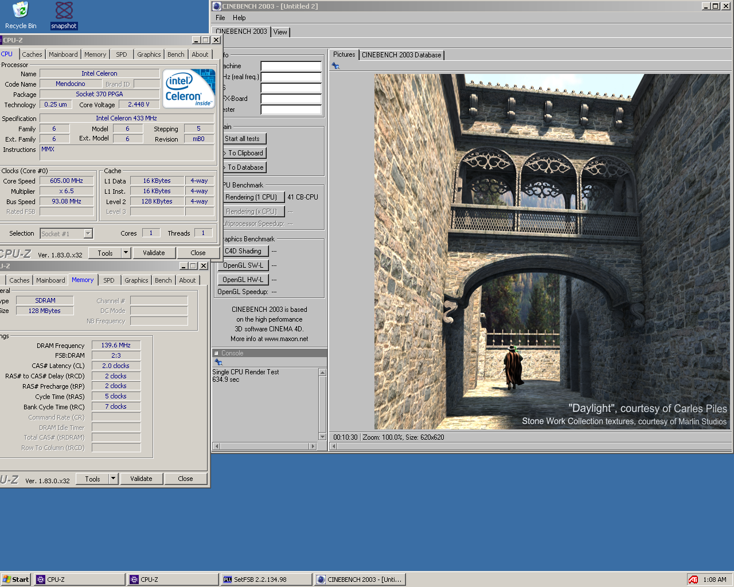
Task: Click Close button in top CPU-Z window
Action: [198, 253]
